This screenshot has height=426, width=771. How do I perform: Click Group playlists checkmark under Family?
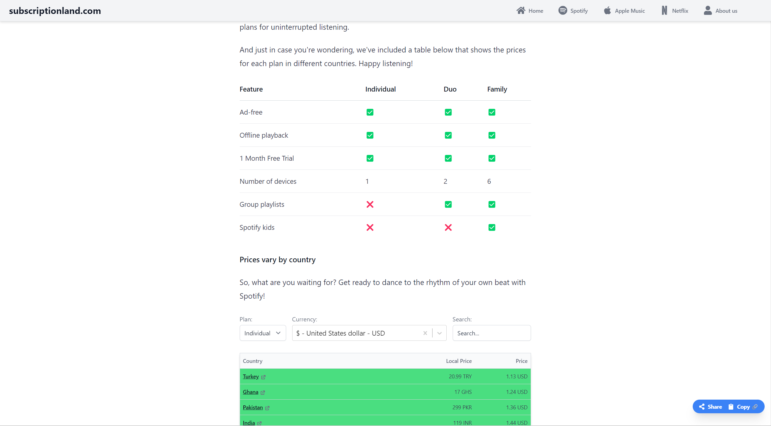(492, 204)
